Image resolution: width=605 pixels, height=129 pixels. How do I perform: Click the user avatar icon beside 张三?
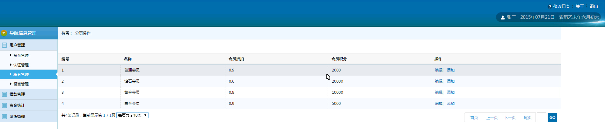click(503, 17)
